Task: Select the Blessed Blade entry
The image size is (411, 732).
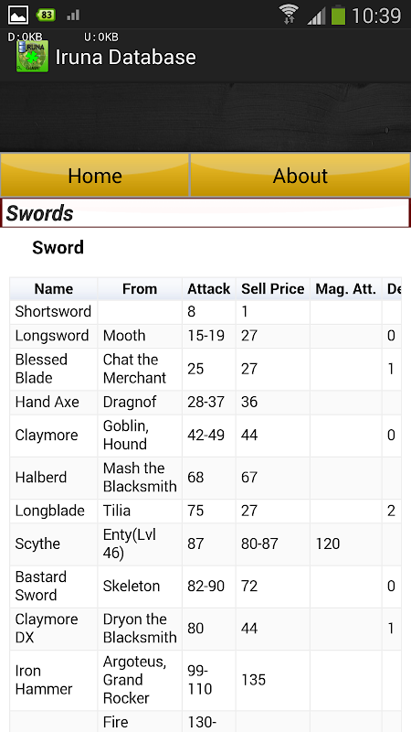Action: 41,369
